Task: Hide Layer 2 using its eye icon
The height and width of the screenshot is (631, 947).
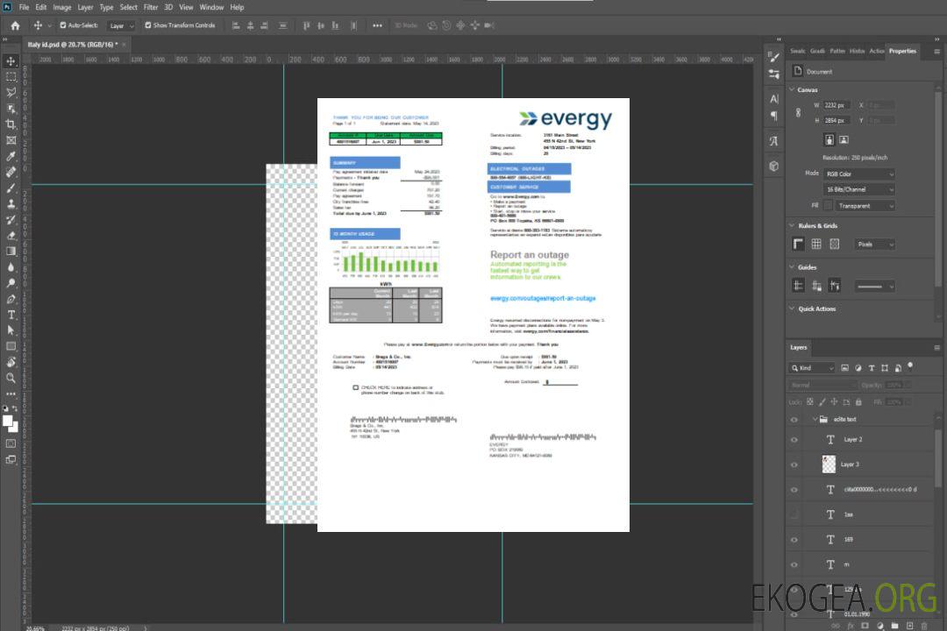Action: tap(794, 440)
